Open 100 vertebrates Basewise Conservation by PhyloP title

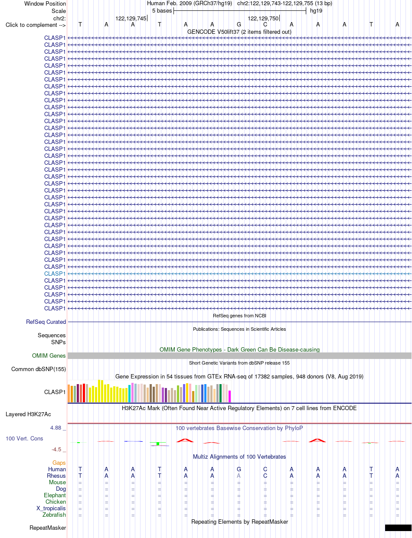coord(239,428)
